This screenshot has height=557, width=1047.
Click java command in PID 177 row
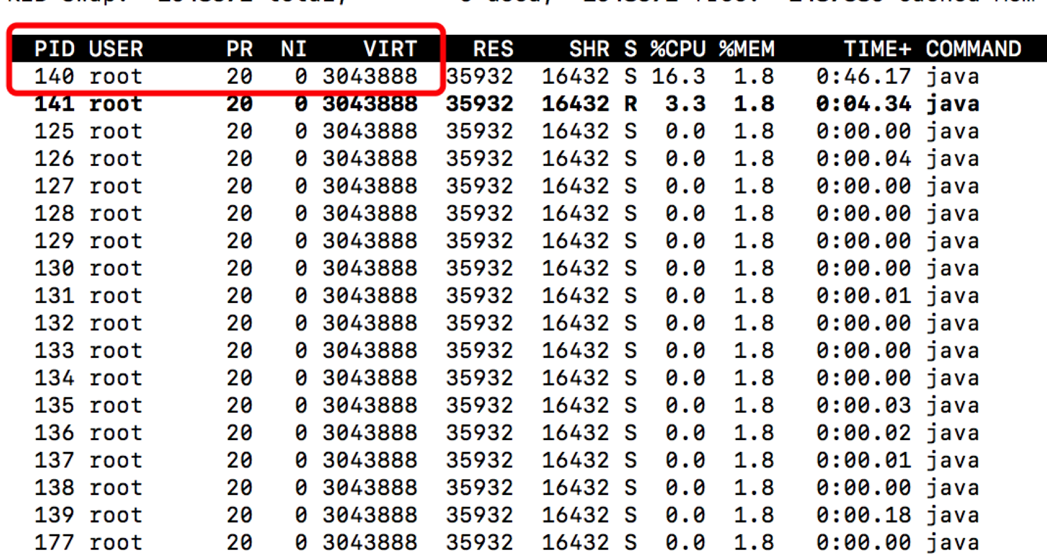(x=953, y=543)
